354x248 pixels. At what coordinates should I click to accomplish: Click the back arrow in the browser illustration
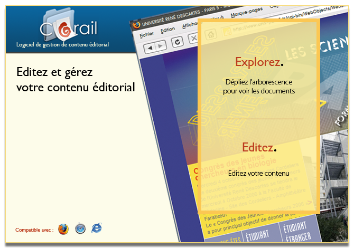click(150, 48)
